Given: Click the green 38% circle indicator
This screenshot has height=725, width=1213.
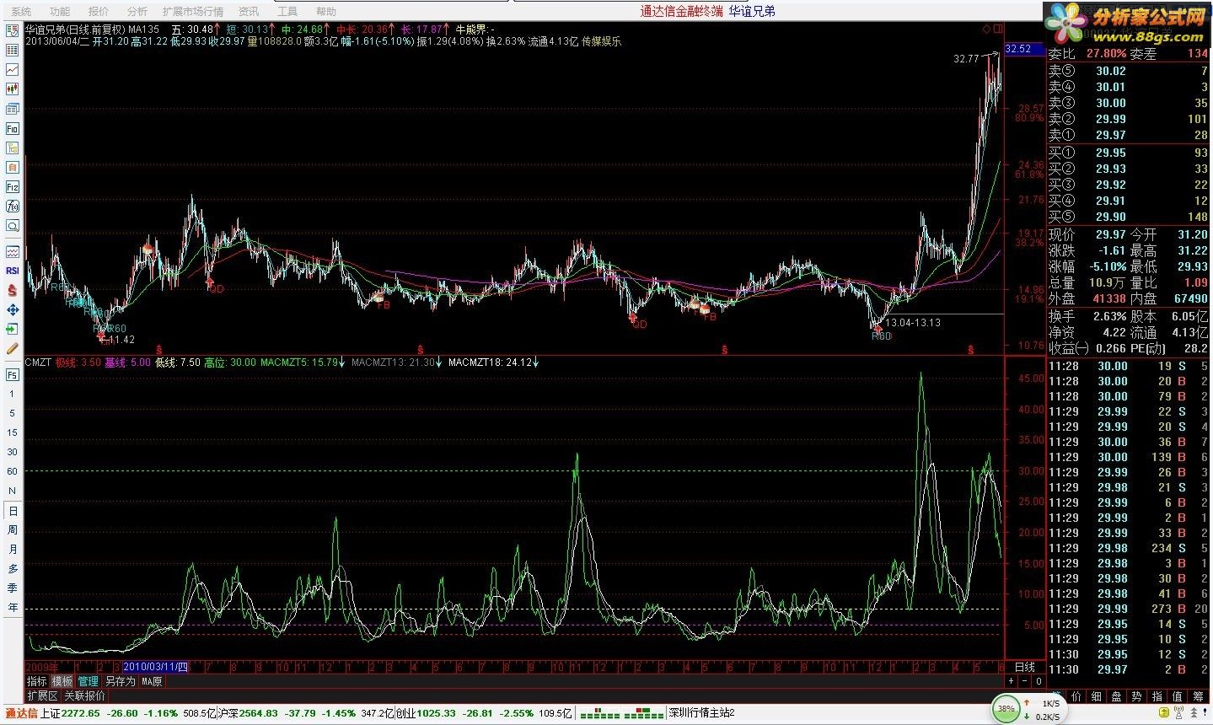Looking at the screenshot, I should click(1006, 709).
